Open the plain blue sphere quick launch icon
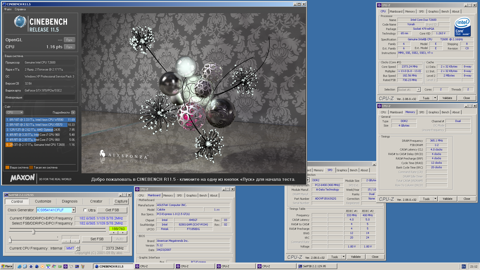 click(37, 266)
